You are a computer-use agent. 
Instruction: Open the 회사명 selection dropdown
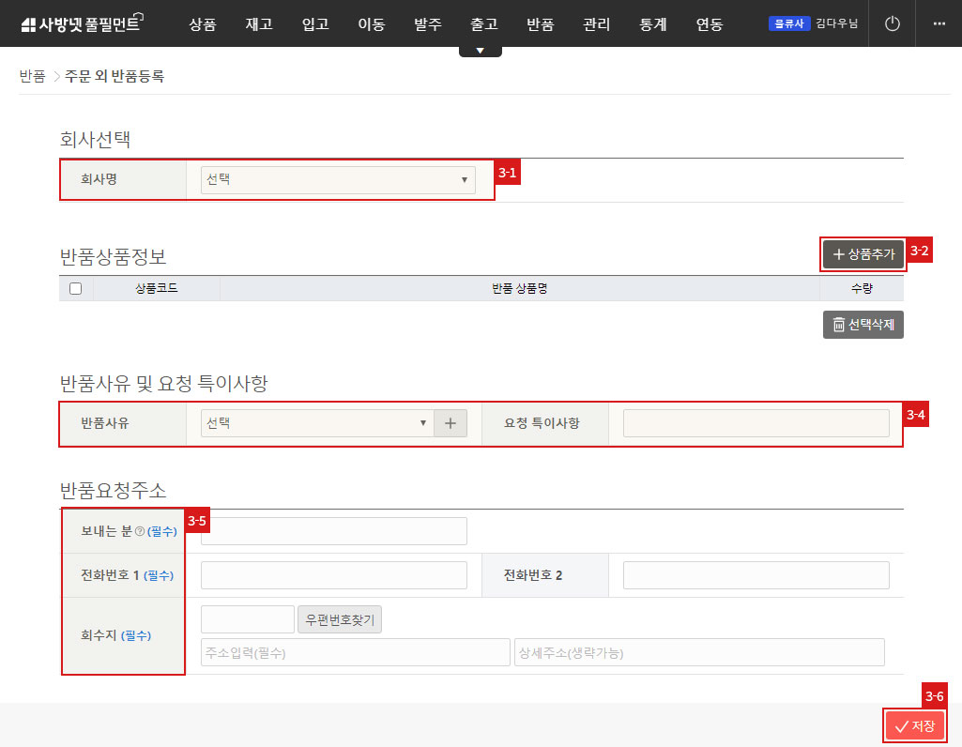pos(338,178)
